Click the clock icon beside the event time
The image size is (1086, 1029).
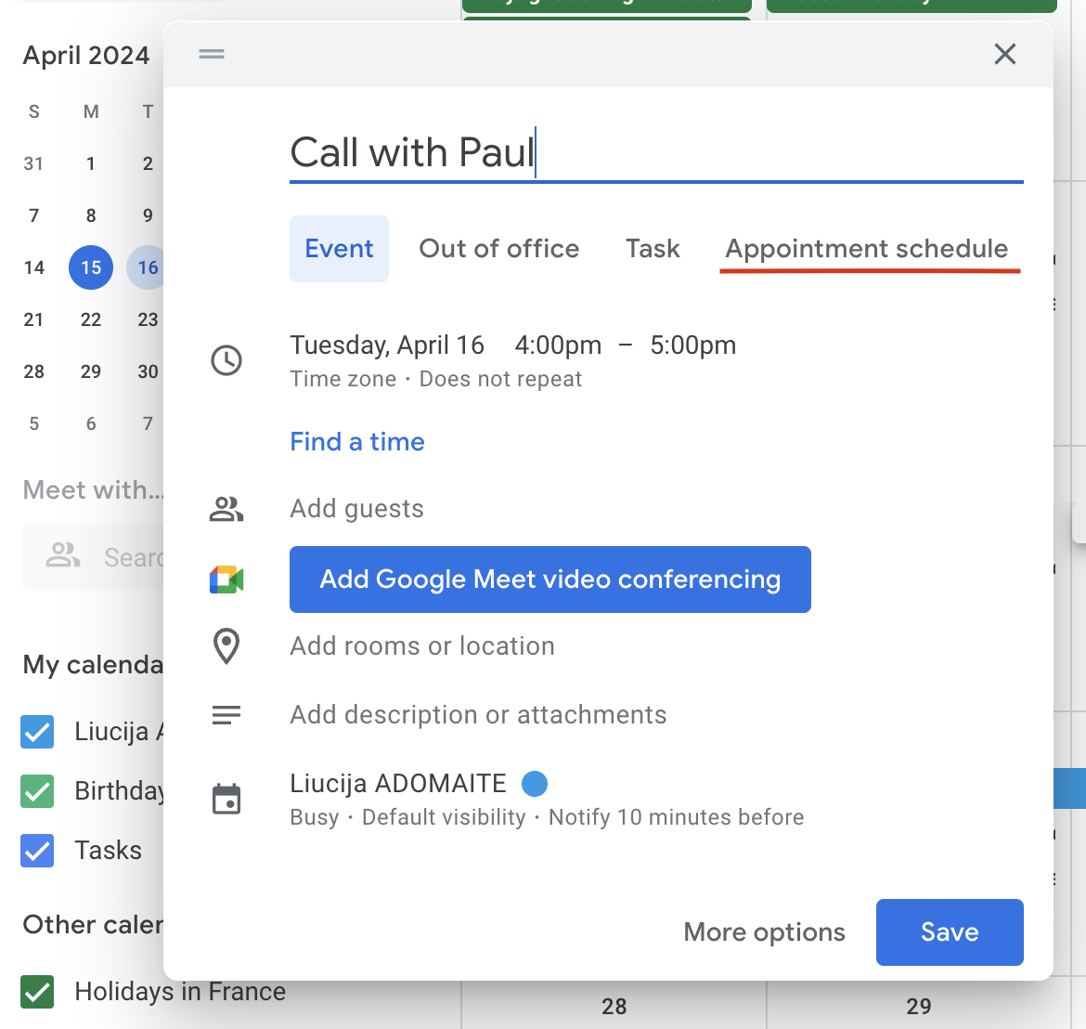pyautogui.click(x=226, y=360)
